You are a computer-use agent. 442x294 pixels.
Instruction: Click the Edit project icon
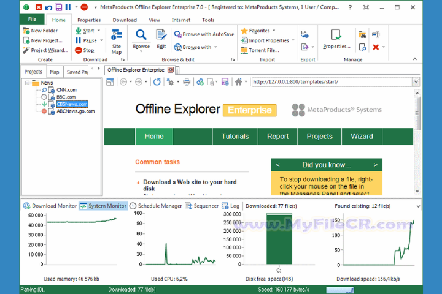(161, 35)
